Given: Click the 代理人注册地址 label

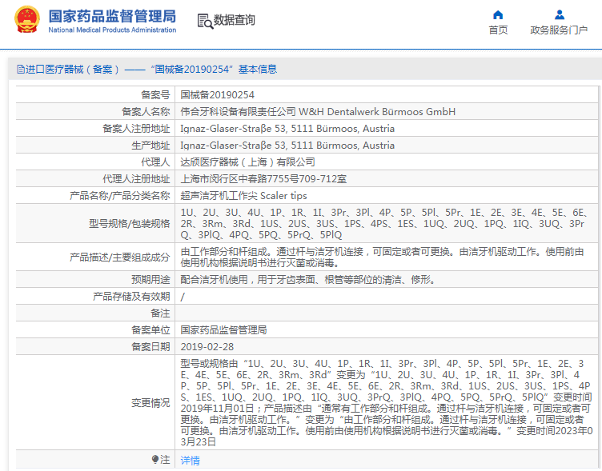Looking at the screenshot, I should [x=136, y=179].
